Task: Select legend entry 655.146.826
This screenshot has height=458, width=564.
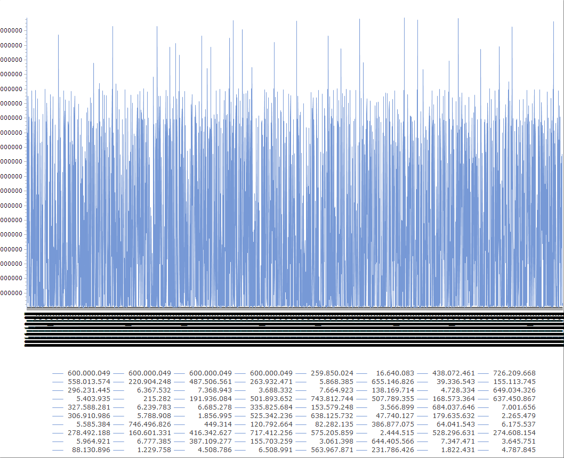Action: point(393,382)
